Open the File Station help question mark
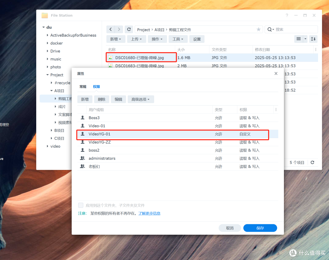 tap(287, 15)
